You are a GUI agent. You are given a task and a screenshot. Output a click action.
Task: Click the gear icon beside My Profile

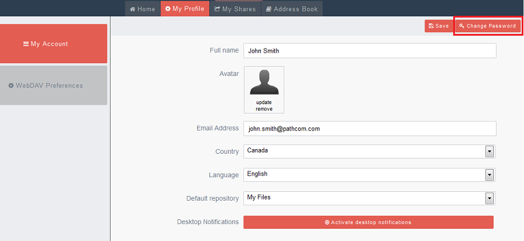tap(168, 9)
